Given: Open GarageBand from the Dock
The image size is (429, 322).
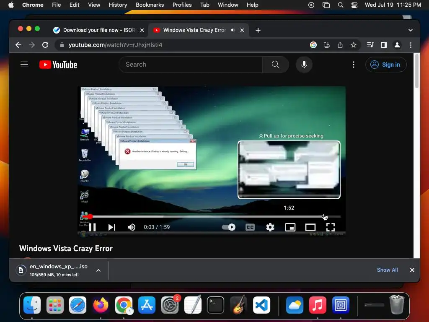Looking at the screenshot, I should pos(238,305).
